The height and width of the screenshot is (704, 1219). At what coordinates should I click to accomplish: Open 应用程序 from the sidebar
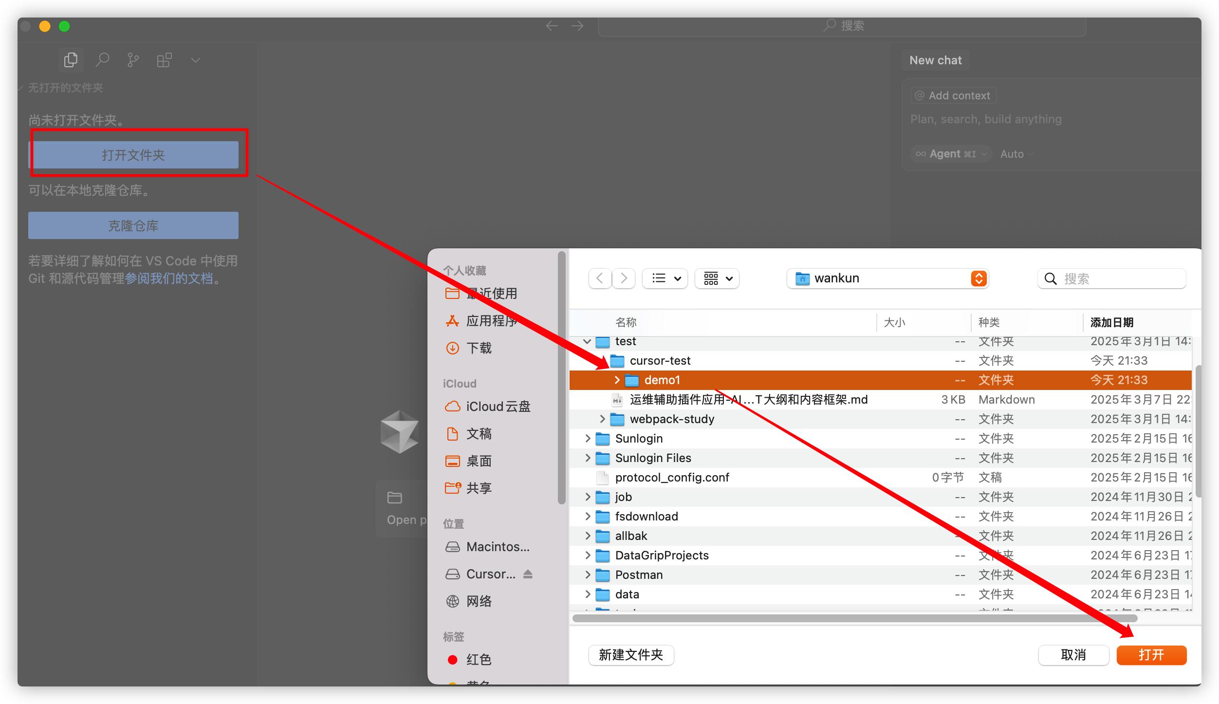pos(492,320)
